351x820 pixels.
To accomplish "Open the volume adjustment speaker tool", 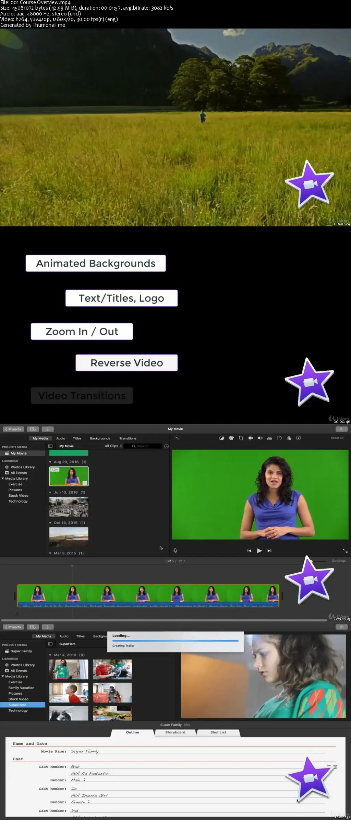I will (260, 438).
